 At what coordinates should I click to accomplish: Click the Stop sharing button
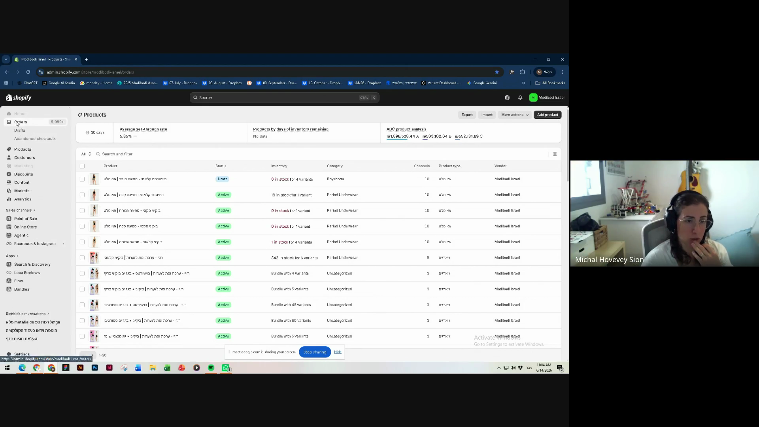(315, 352)
